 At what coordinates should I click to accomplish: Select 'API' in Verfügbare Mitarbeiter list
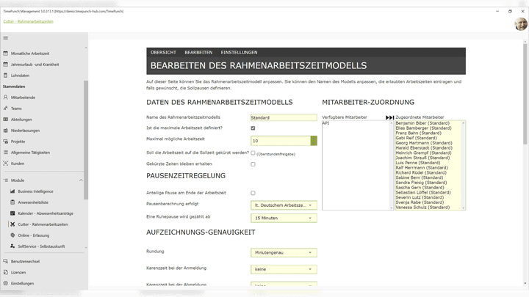[x=325, y=123]
